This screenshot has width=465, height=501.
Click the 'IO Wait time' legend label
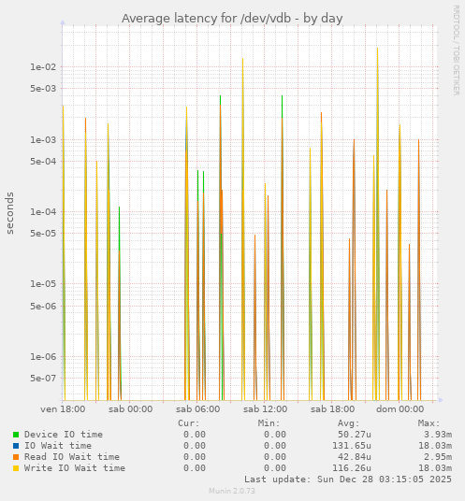pyautogui.click(x=58, y=446)
